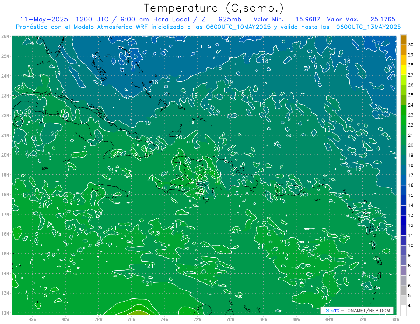The width and height of the screenshot is (420, 324).
Task: Click the 18N latitude axis label
Action: (x=5, y=194)
